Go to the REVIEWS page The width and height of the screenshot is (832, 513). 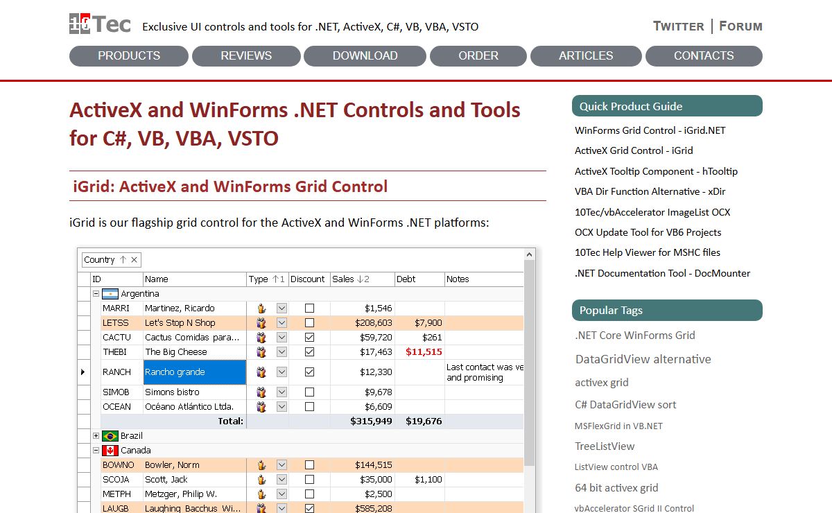(246, 56)
